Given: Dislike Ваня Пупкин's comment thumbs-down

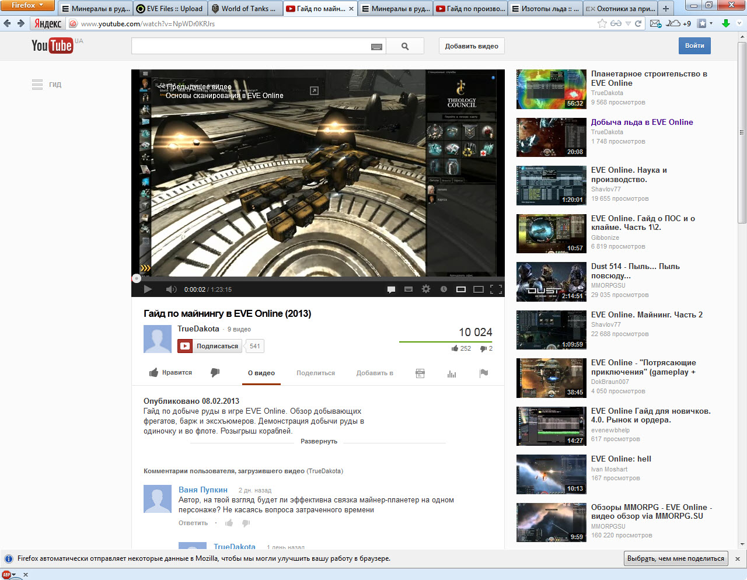Looking at the screenshot, I should click(x=246, y=523).
